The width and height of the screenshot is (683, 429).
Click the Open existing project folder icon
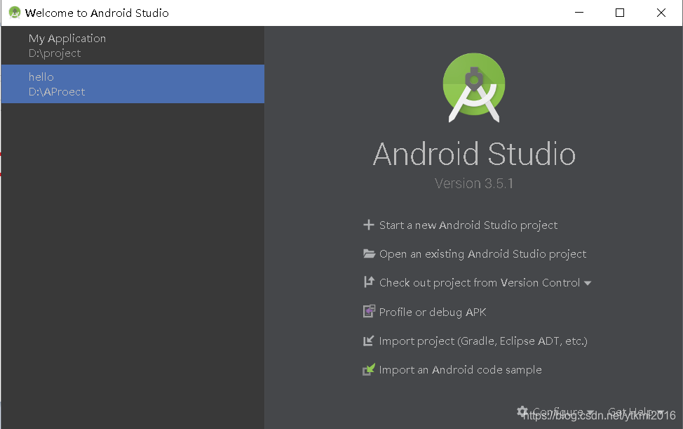coord(369,253)
